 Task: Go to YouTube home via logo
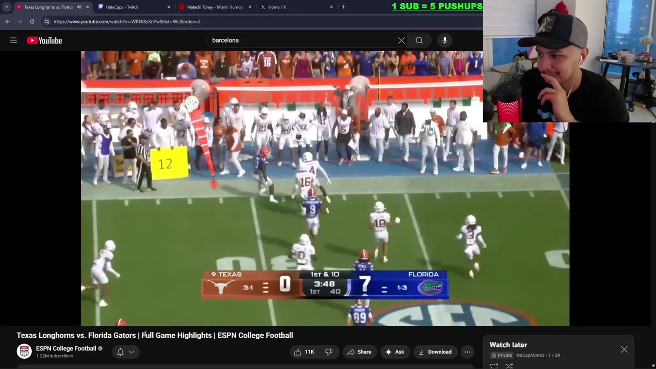pos(45,40)
